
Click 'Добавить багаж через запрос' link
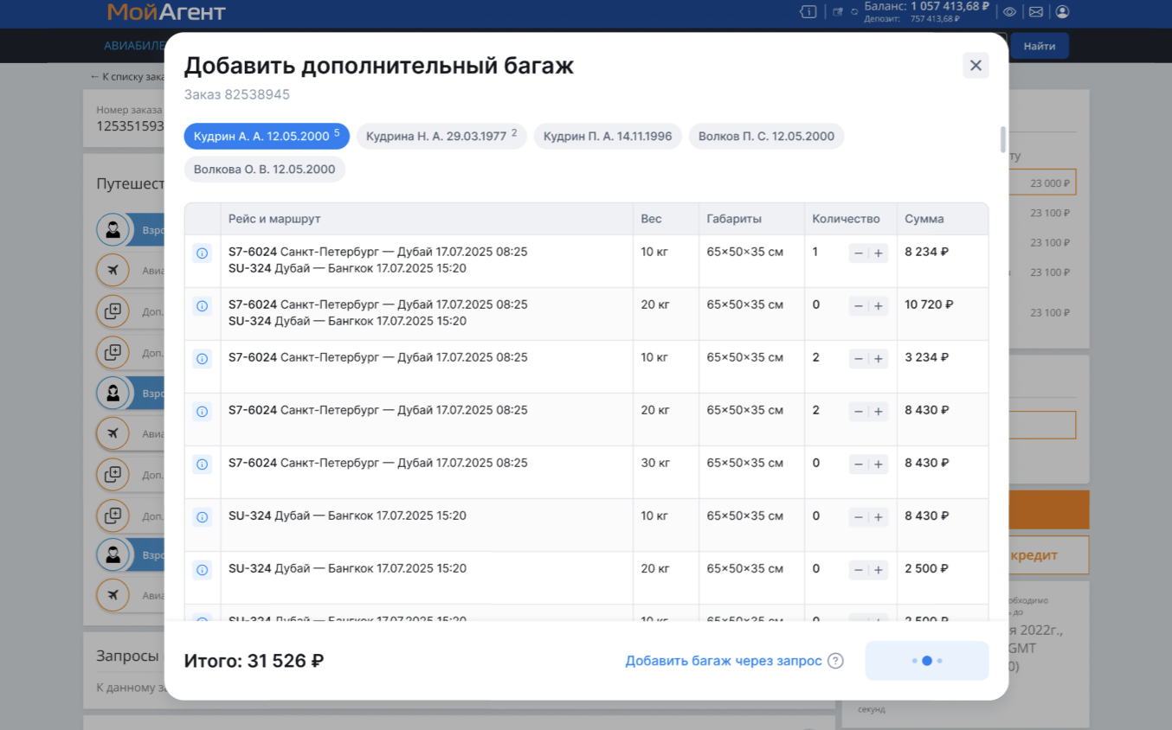coord(724,661)
